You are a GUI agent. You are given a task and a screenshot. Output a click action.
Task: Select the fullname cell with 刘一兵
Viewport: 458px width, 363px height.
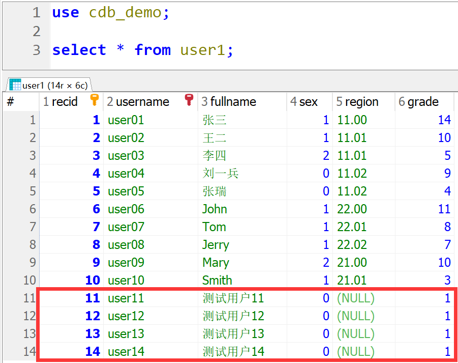(x=221, y=174)
